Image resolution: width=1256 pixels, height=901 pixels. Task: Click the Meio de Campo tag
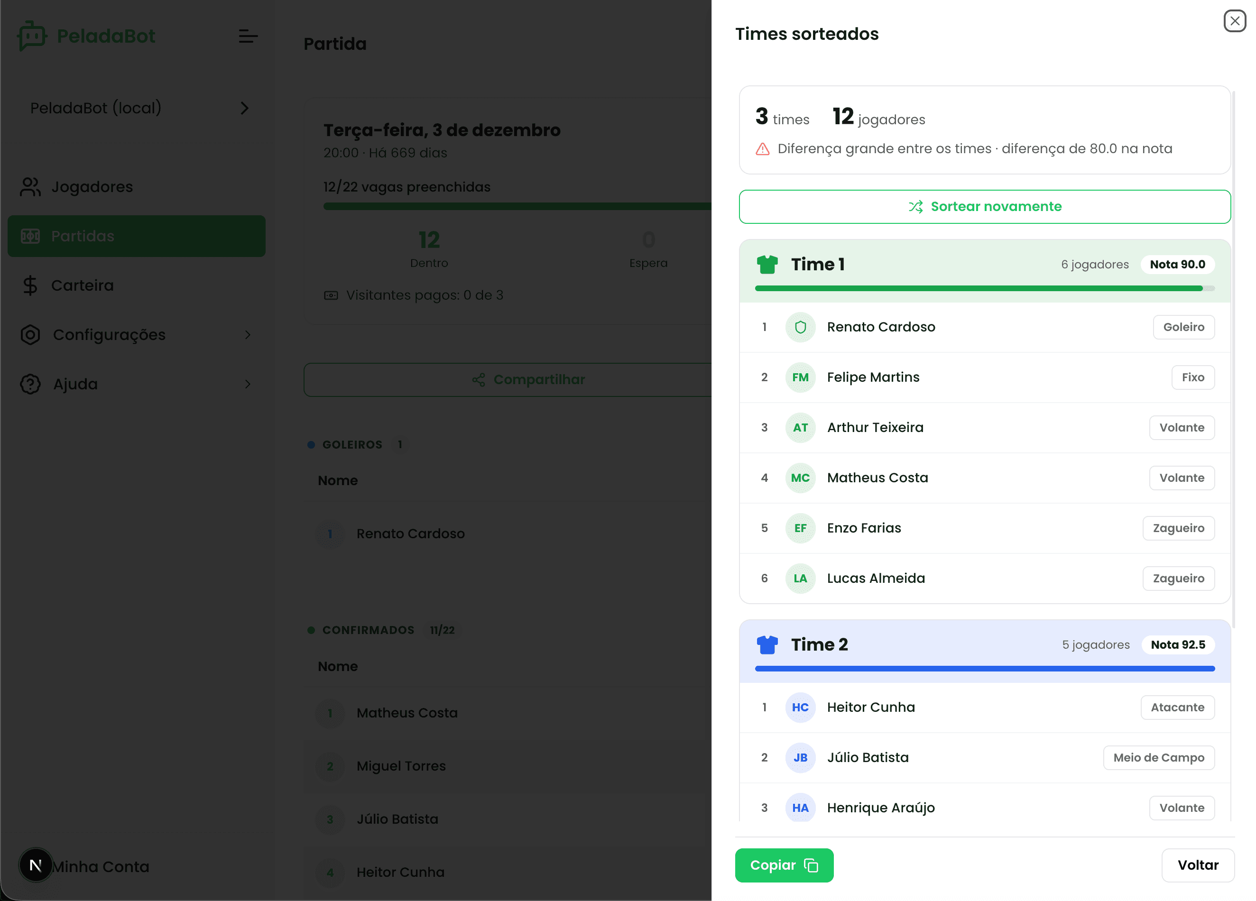(x=1159, y=758)
